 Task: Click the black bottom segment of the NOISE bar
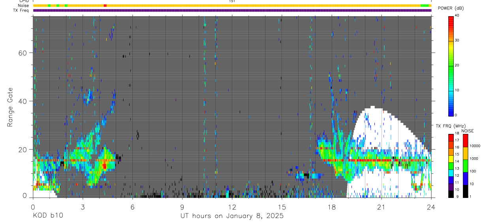click(x=466, y=191)
